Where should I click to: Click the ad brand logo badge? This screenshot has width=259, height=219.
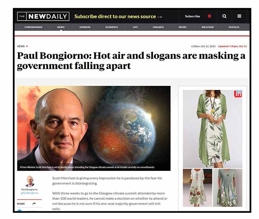tap(238, 94)
